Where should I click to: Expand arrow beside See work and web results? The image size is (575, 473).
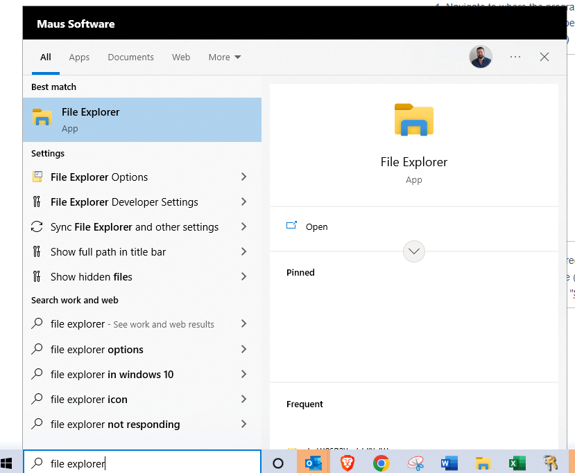point(244,323)
